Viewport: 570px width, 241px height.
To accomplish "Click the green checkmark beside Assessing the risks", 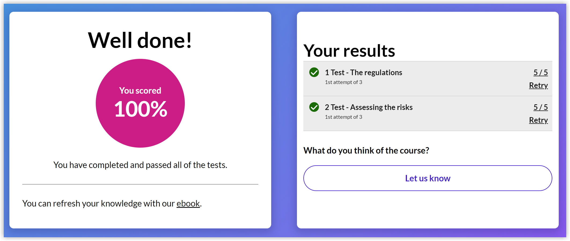I will [314, 107].
